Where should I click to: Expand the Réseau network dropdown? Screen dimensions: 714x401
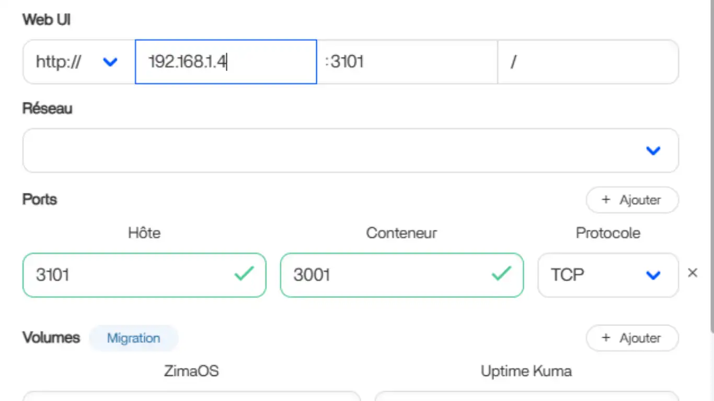[x=350, y=150]
